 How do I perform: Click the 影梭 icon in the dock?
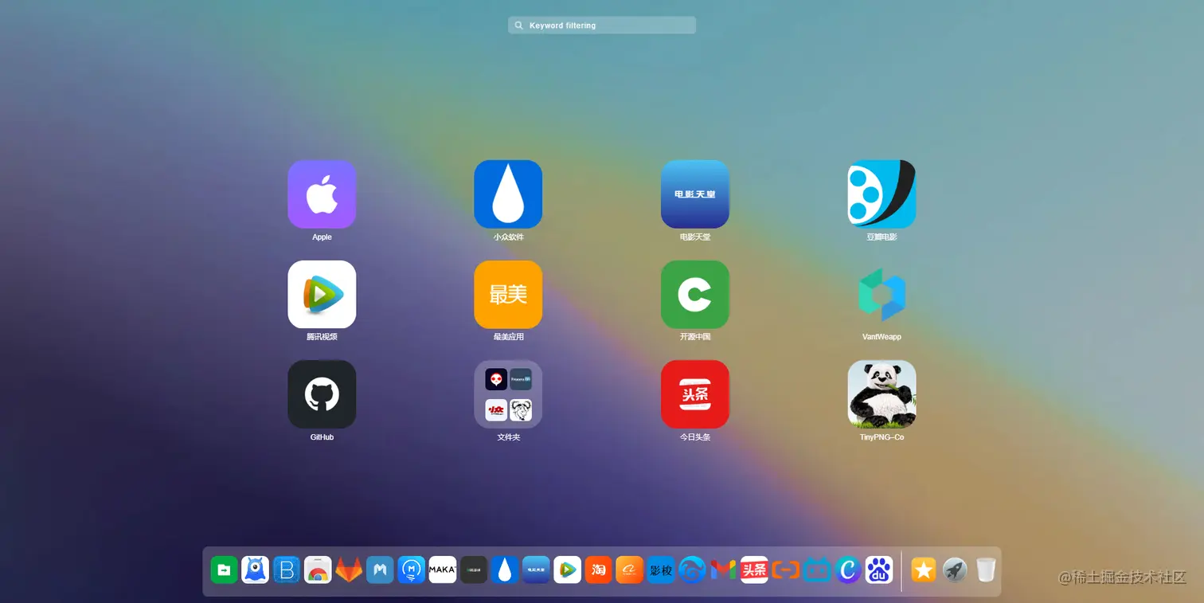(660, 570)
